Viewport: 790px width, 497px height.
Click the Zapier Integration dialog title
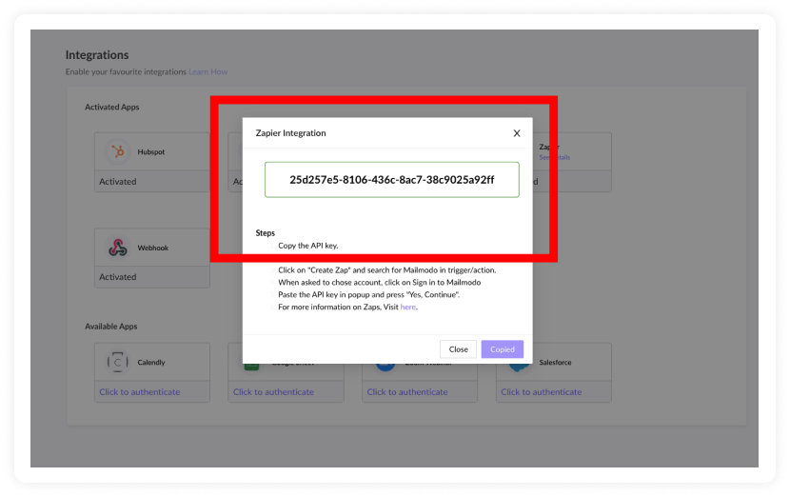click(290, 133)
